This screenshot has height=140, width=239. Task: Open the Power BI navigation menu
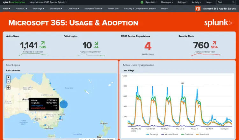113,9
